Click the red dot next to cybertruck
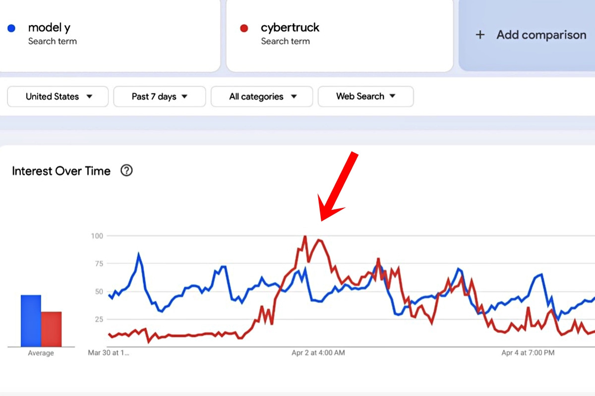 coord(244,28)
